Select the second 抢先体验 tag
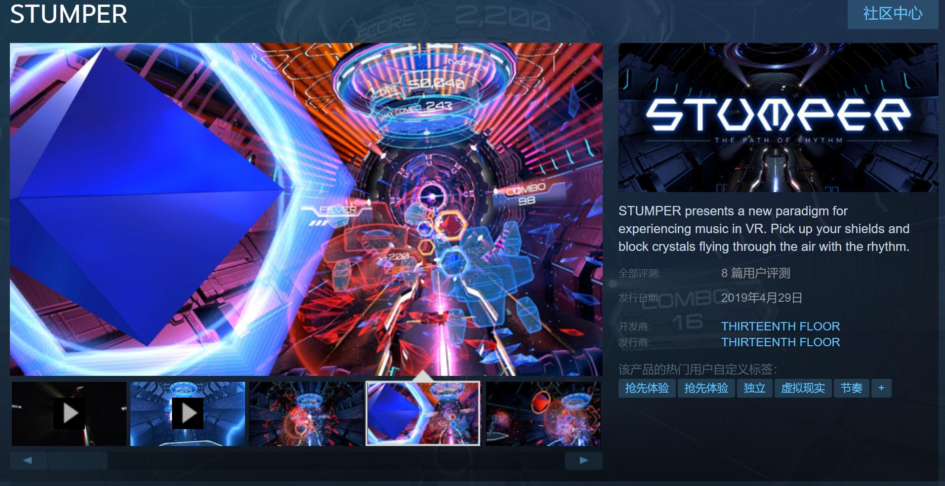 (706, 388)
